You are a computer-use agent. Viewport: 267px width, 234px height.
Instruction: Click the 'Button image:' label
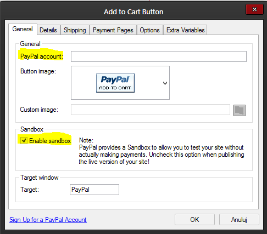(x=38, y=71)
